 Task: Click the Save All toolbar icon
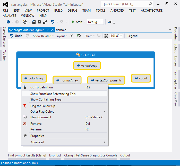tap(45, 22)
